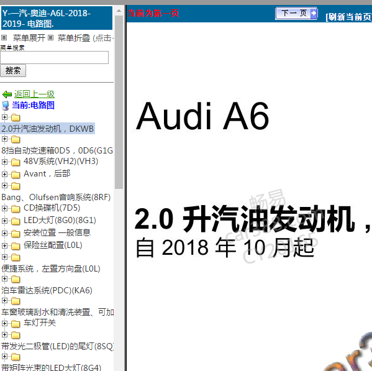Screen dimensions: 372x371
Task: Click the 返回上一级 link
Action: click(34, 94)
